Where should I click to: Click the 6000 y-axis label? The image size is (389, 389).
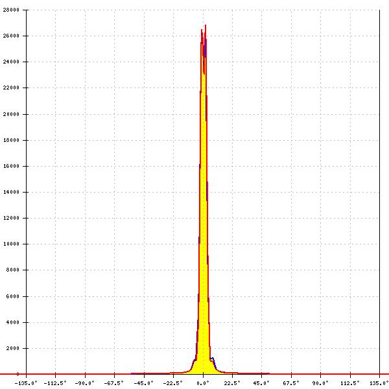(x=12, y=296)
